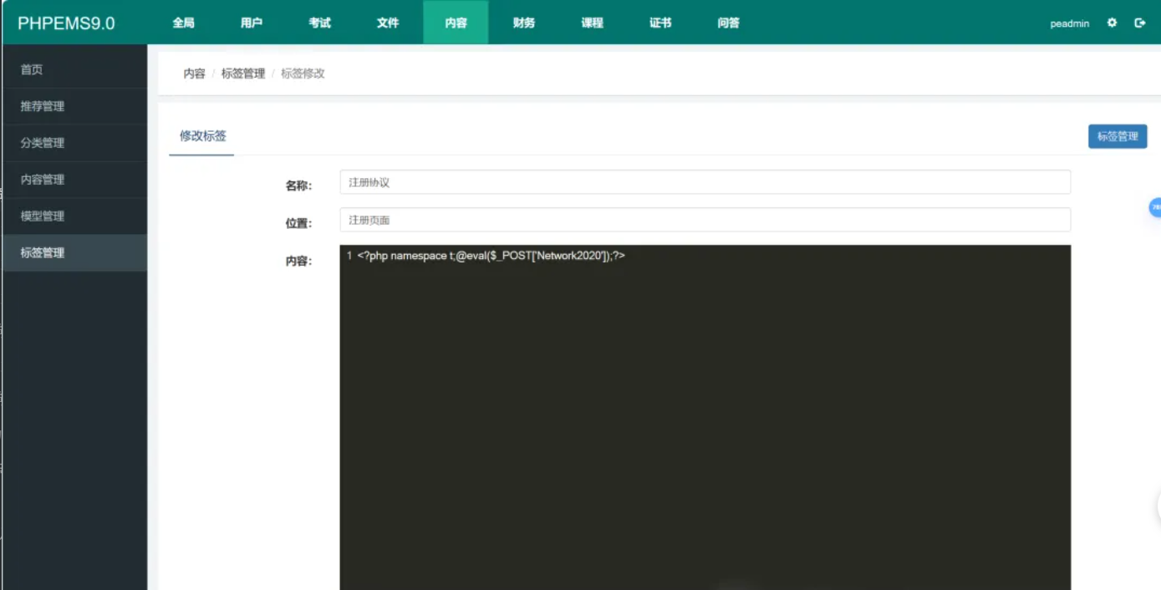Open 模型管理 in sidebar

[x=75, y=216]
